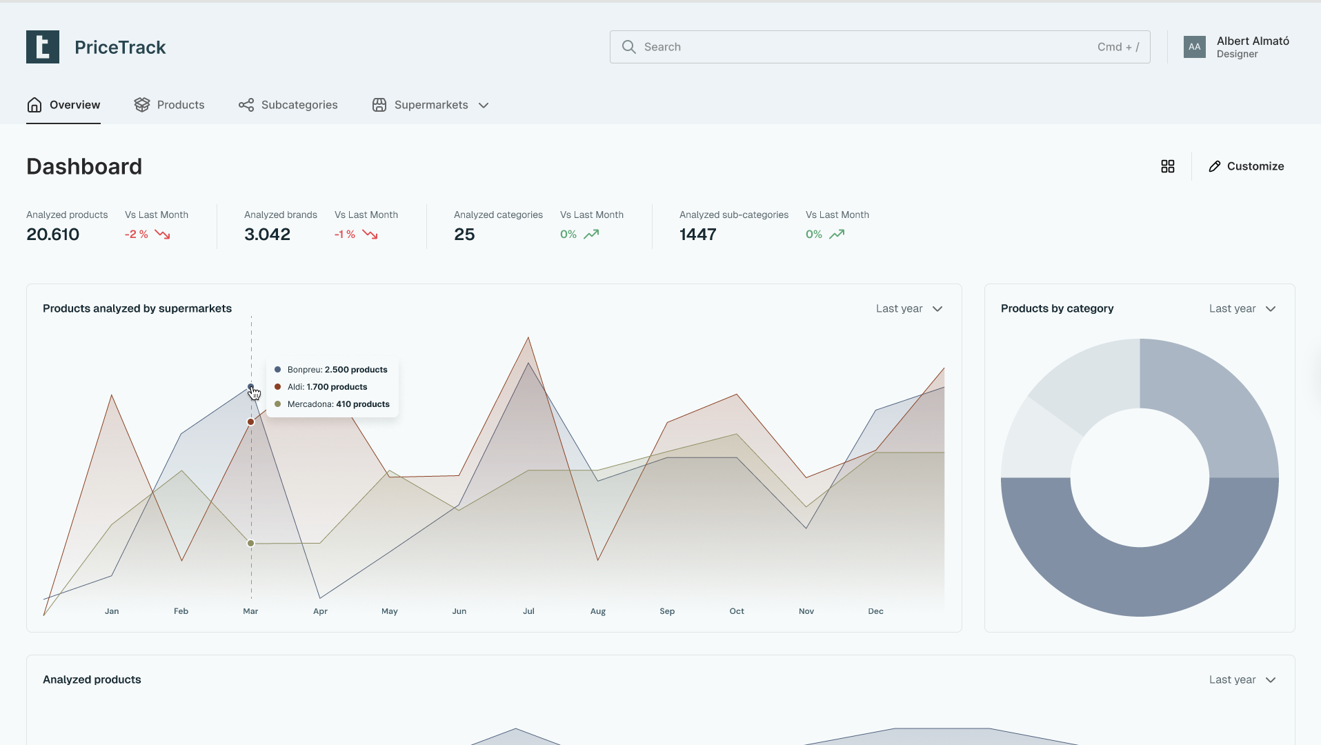Select the Products package icon

pyautogui.click(x=142, y=104)
